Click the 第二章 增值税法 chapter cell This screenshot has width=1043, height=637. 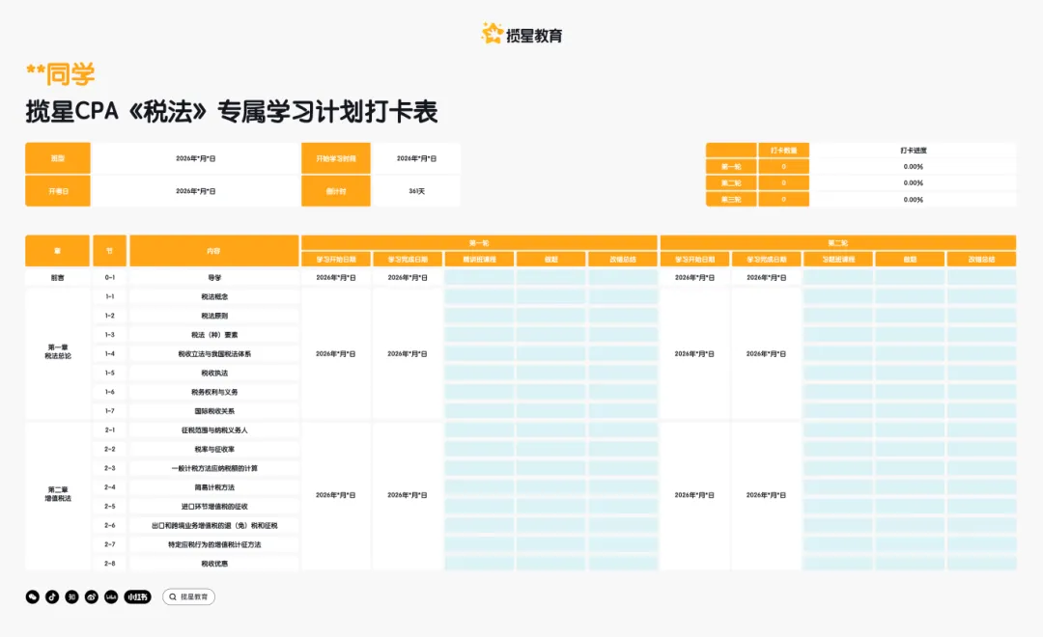[58, 494]
